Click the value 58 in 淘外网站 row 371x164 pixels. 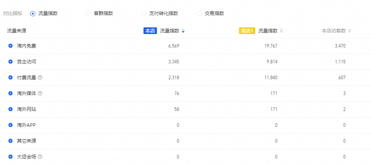(177, 109)
